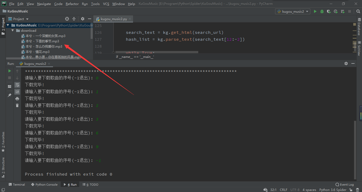Click the __main__ breadcrumb below the editor
Image resolution: width=362 pixels, height=192 pixels.
[x=135, y=57]
